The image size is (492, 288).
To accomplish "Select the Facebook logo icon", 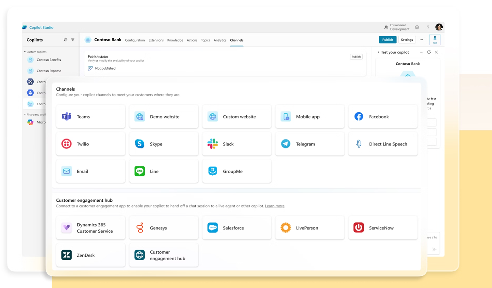I will coord(359,116).
